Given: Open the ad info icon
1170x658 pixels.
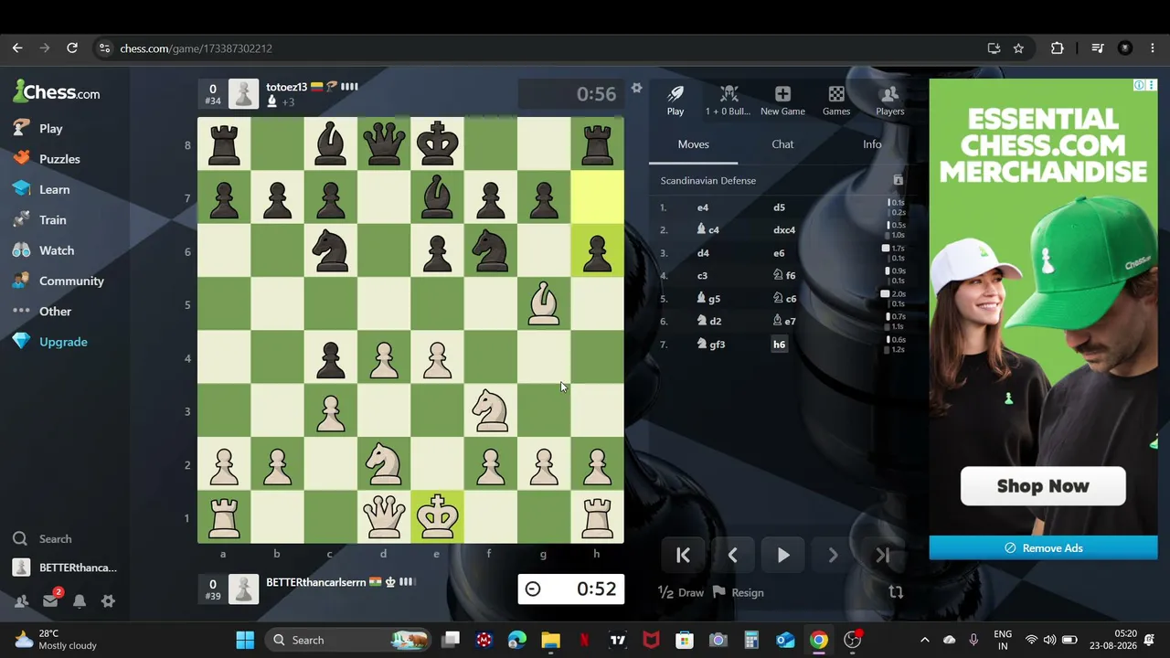Looking at the screenshot, I should pos(1139,85).
